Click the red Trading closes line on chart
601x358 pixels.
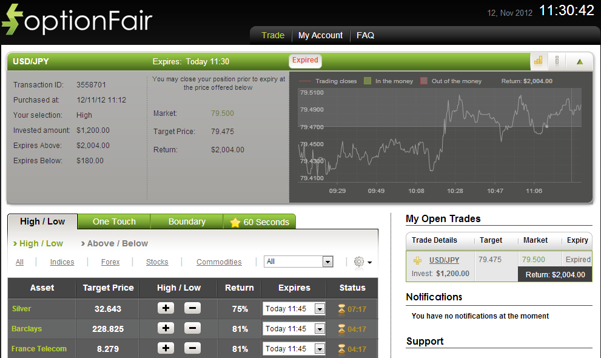(x=571, y=135)
